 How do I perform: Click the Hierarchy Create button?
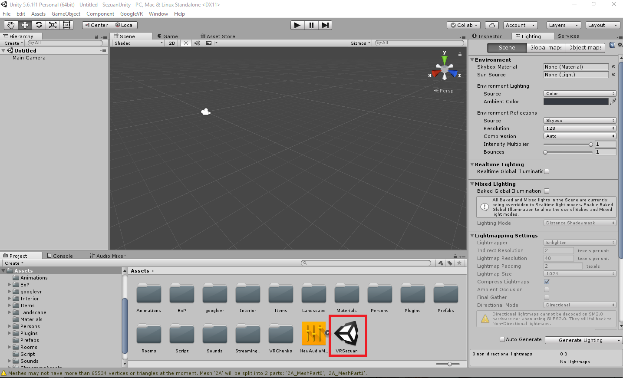pos(13,43)
